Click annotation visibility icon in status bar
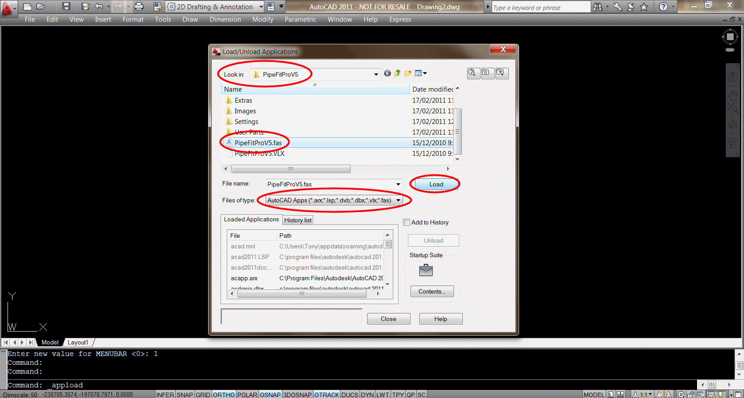Screen dimensions: 744x398 pyautogui.click(x=659, y=394)
